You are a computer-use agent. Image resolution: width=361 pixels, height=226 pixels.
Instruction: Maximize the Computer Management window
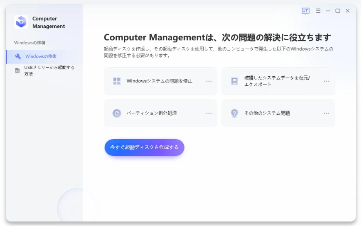(338, 11)
